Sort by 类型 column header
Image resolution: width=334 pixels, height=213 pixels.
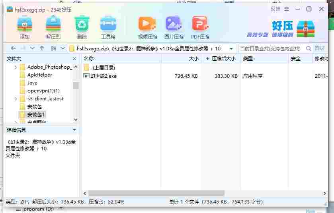[x=264, y=59]
